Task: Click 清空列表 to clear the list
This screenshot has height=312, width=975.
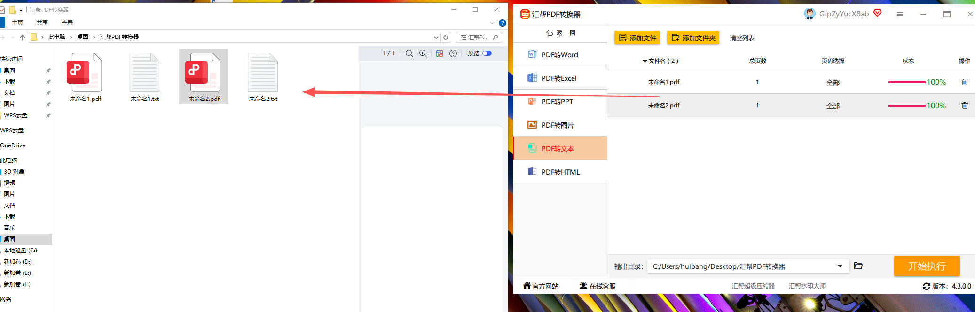Action: click(742, 38)
